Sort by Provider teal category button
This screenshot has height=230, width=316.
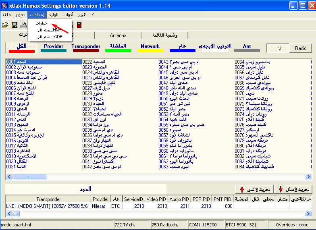click(x=53, y=48)
